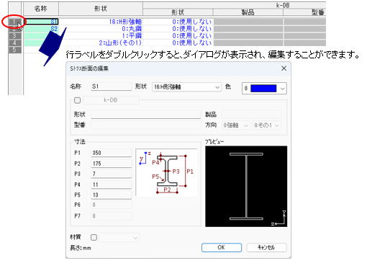Select row label 4 in table
The height and width of the screenshot is (263, 367).
(14, 43)
